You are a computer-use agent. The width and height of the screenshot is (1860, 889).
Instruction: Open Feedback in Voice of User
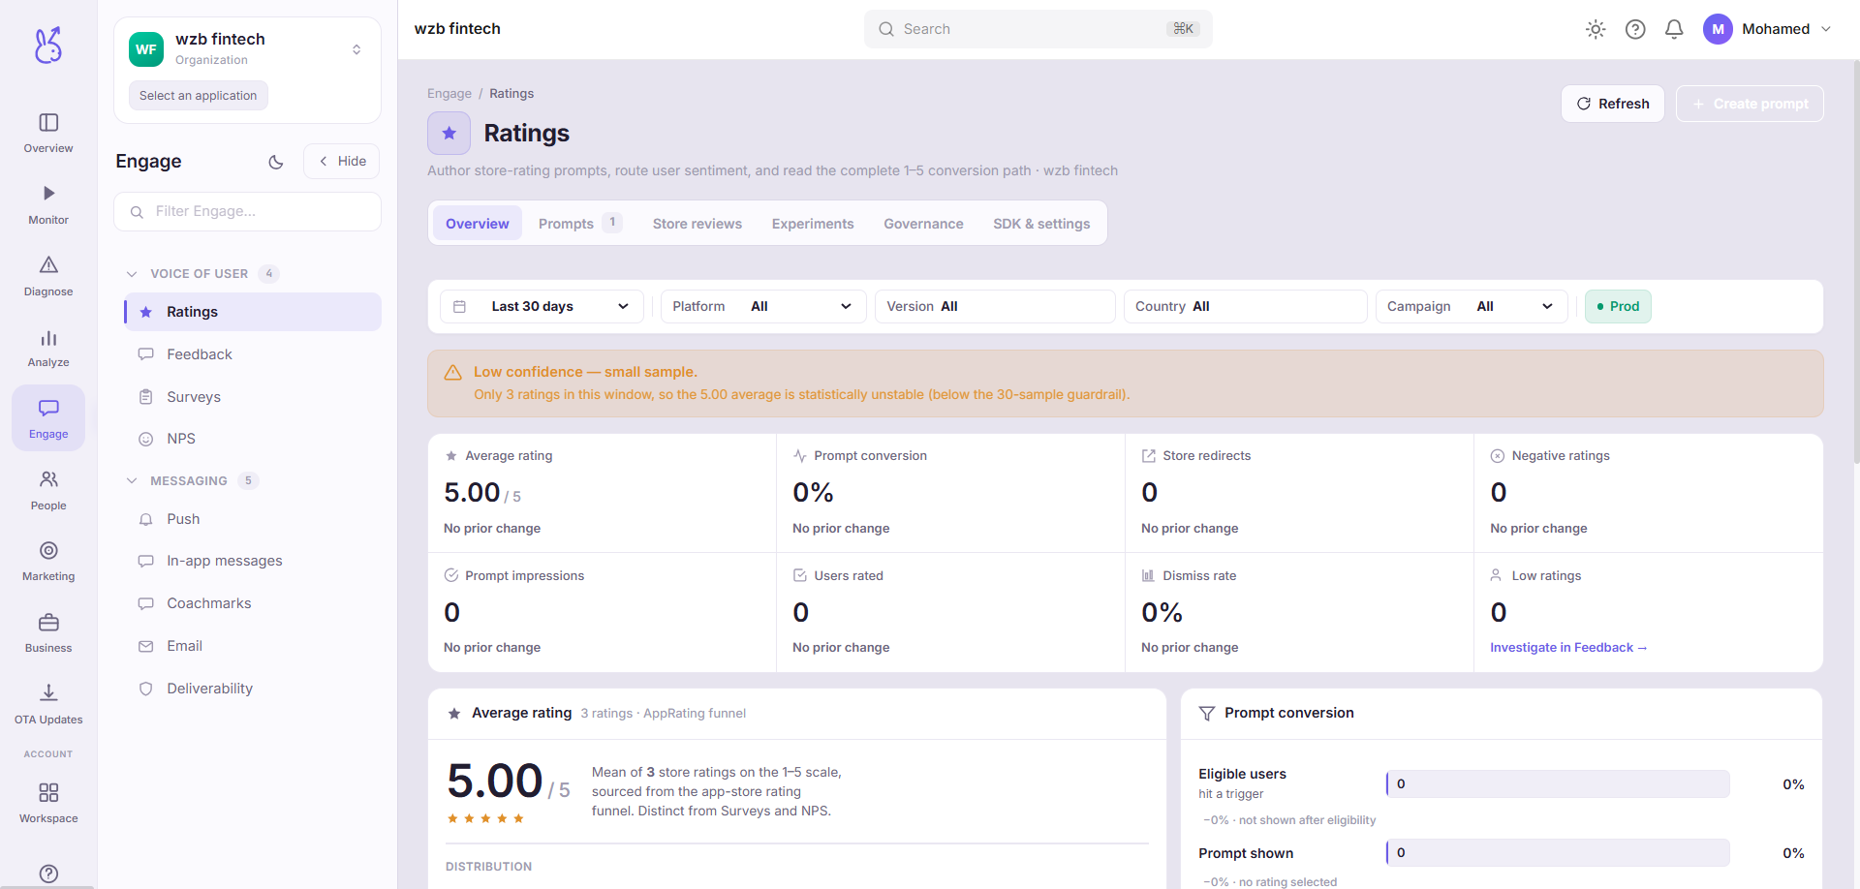coord(253,354)
